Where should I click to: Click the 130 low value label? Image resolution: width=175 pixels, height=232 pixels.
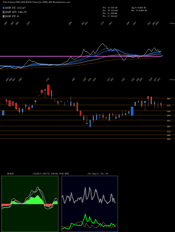(x=73, y=79)
